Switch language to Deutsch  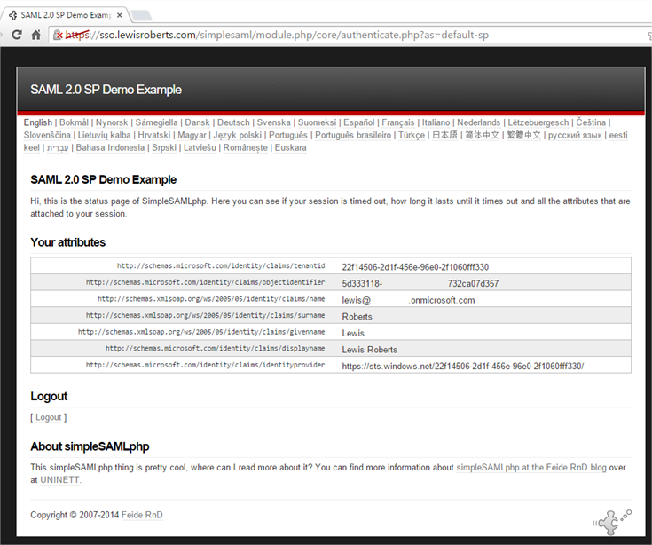pos(233,122)
